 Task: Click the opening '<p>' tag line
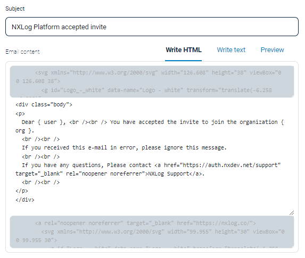coord(20,113)
